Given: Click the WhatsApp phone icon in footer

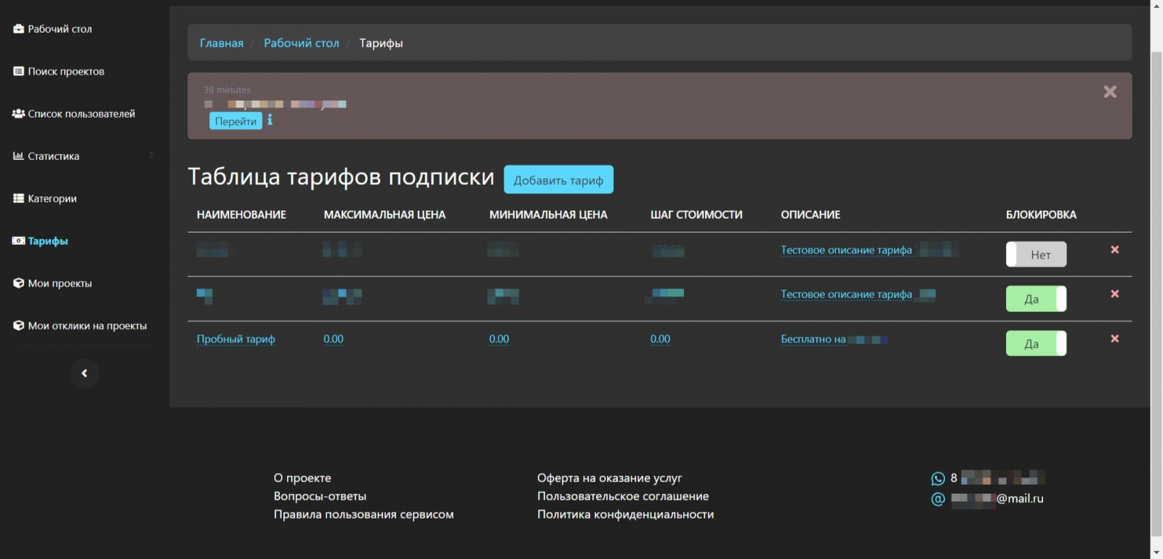Looking at the screenshot, I should pos(938,478).
